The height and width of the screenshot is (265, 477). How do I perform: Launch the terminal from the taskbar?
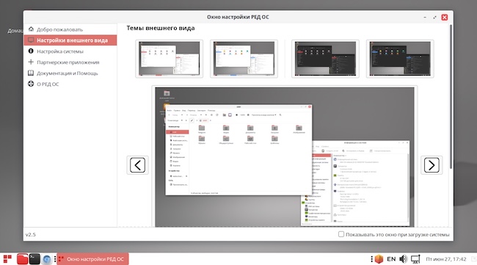coord(34,259)
